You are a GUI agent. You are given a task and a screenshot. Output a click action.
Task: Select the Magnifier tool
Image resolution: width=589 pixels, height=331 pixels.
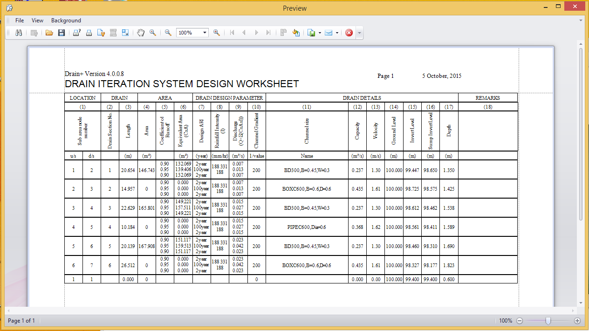[x=153, y=33]
